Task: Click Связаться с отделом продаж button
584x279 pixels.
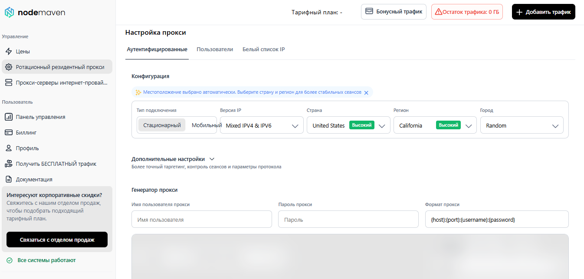Action: pos(57,240)
